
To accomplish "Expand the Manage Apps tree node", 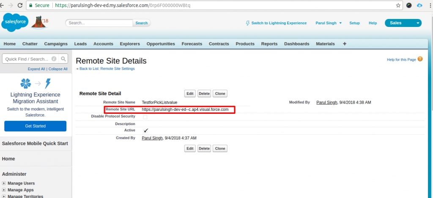I will click(4, 190).
